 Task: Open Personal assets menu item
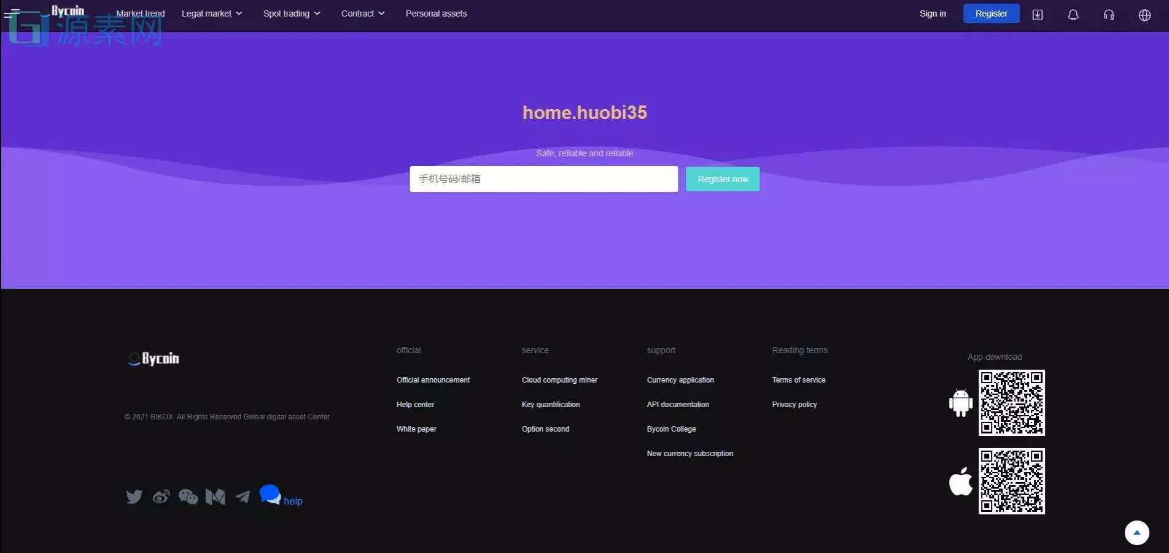(x=436, y=13)
